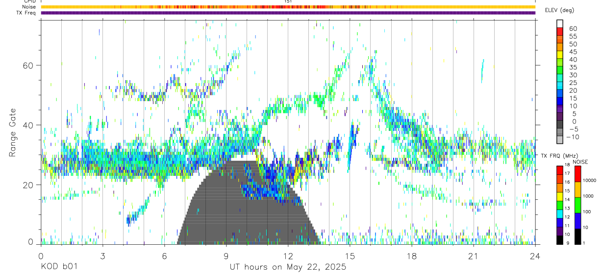Image resolution: width=602 pixels, height=277 pixels.
Task: Click the "Range Gate" y-axis label
Action: coord(13,132)
